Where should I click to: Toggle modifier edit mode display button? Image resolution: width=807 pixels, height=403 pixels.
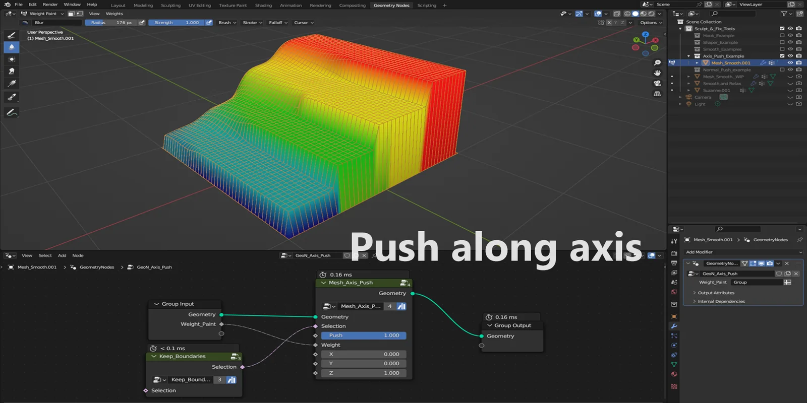753,263
